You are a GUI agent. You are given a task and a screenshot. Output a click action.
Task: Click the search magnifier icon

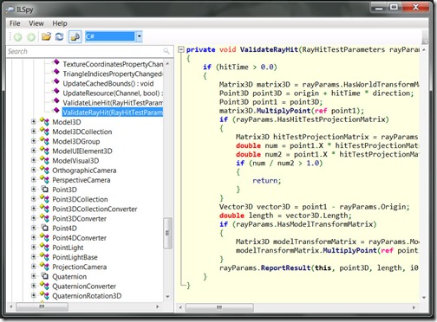click(x=166, y=51)
